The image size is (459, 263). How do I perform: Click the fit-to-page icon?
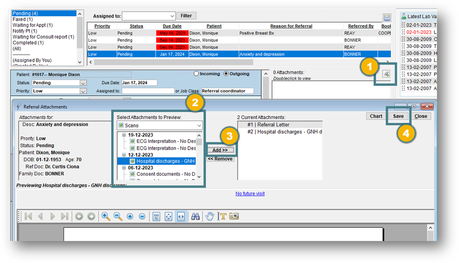[168, 216]
